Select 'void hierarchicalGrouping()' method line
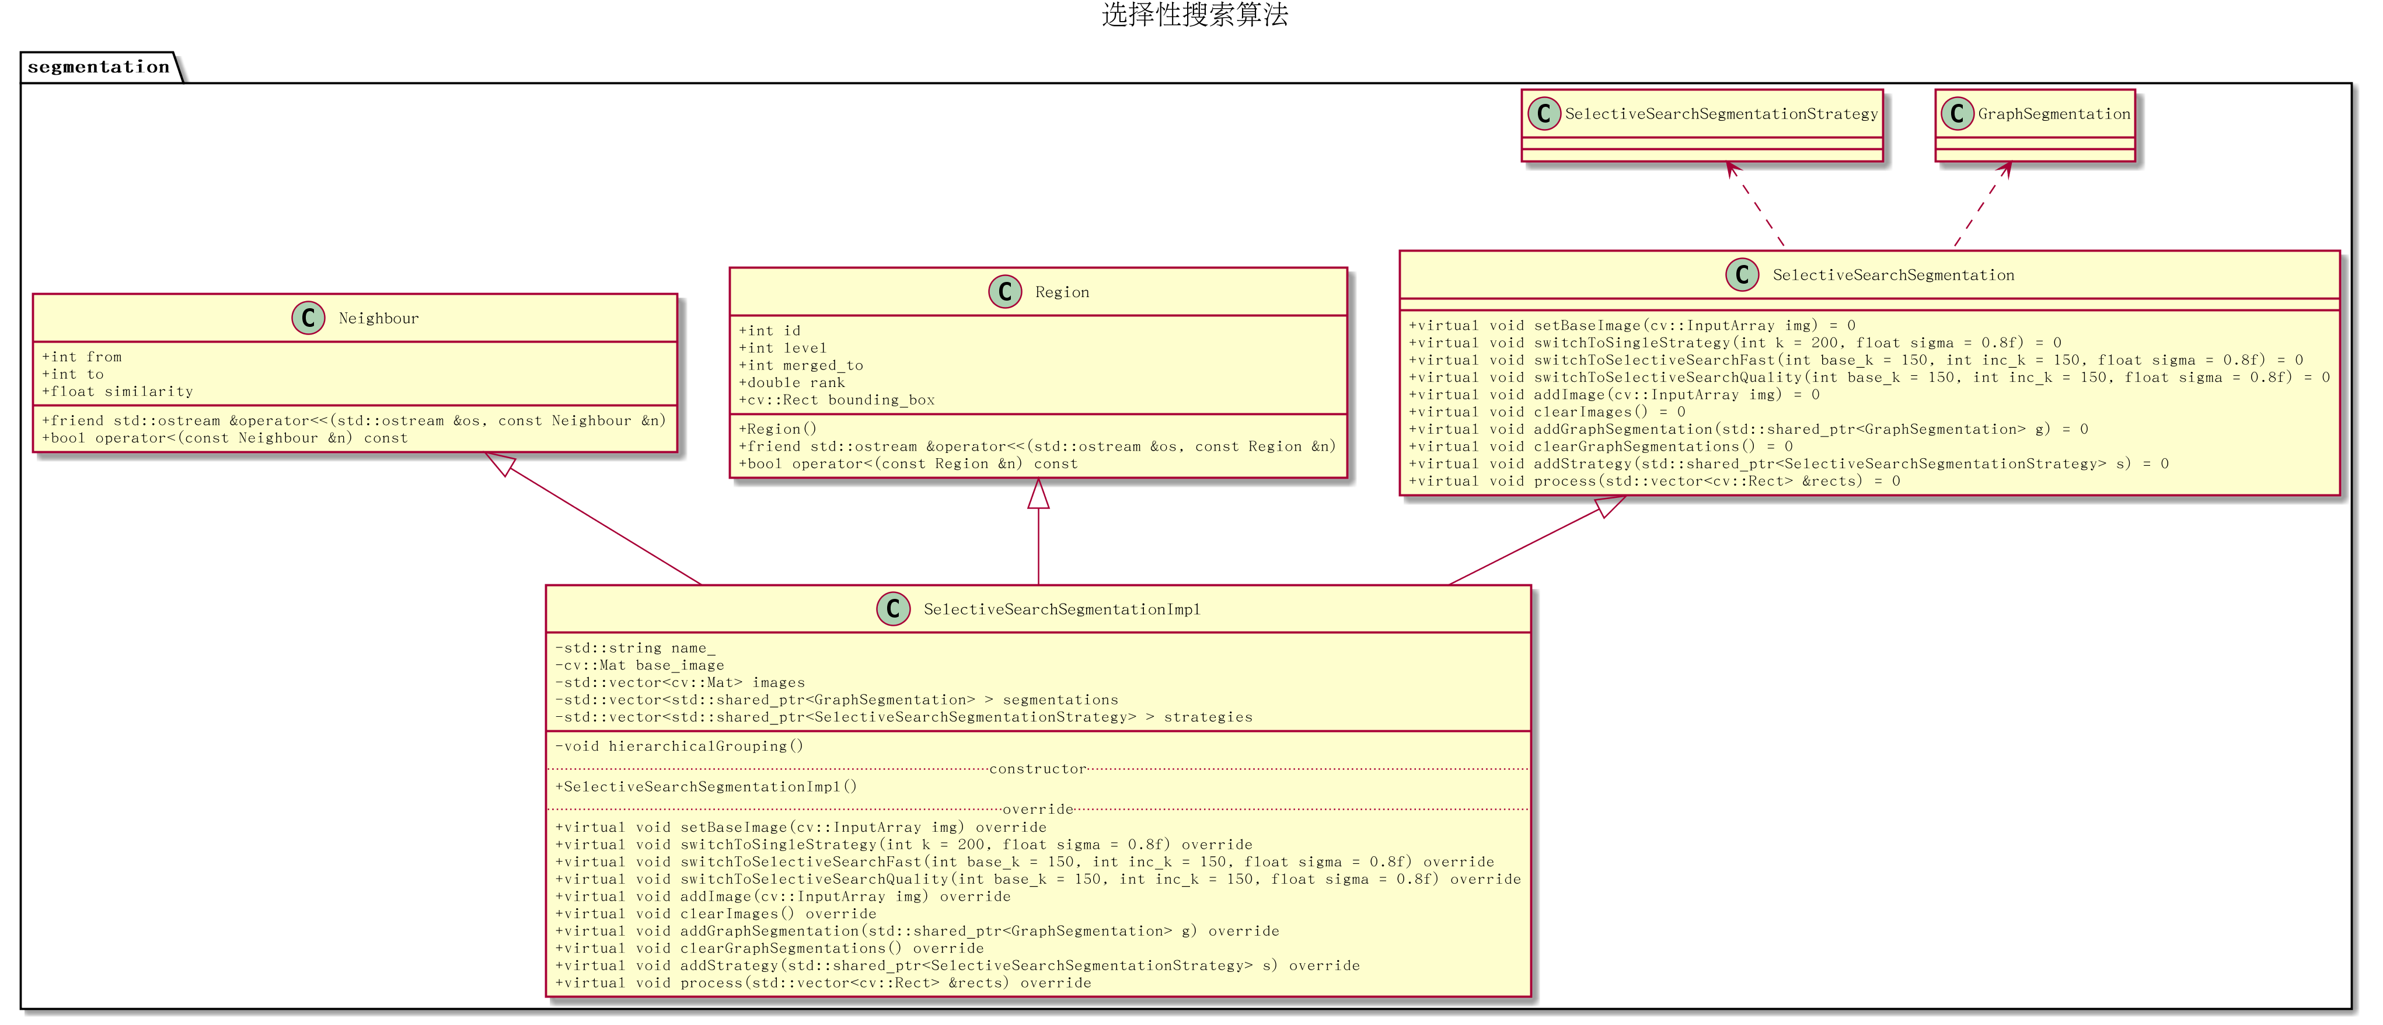 coord(679,745)
